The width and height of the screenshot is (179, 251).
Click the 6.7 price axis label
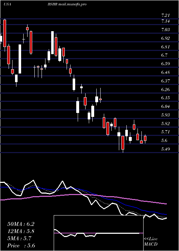pos(164,55)
